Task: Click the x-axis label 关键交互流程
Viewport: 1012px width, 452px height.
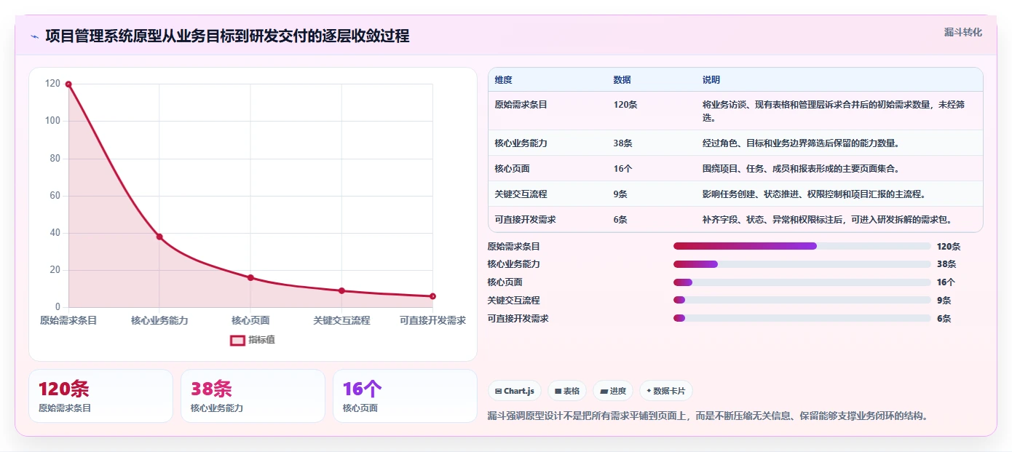Action: (x=341, y=320)
